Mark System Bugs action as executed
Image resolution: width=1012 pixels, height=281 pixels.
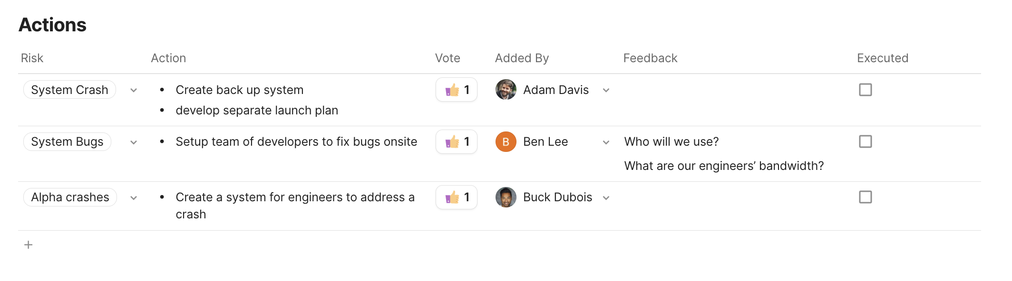tap(865, 141)
